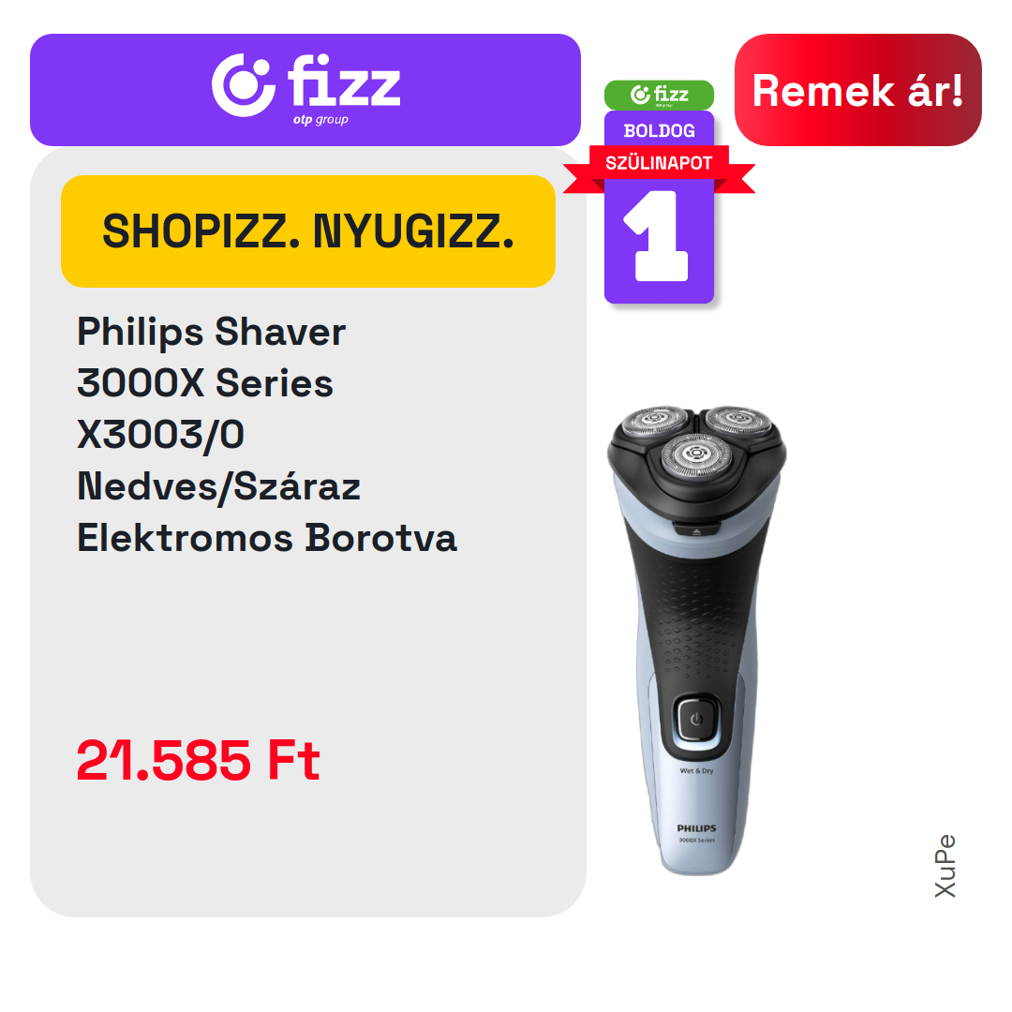1012x1012 pixels.
Task: Click the fizz logo in purple banner
Action: click(x=305, y=88)
